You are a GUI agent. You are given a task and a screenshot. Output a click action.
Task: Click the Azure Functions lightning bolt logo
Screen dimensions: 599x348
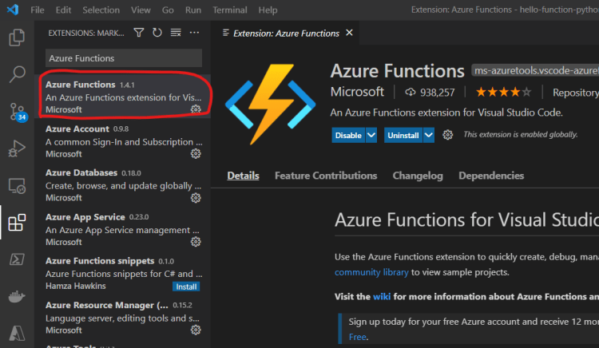tap(271, 105)
